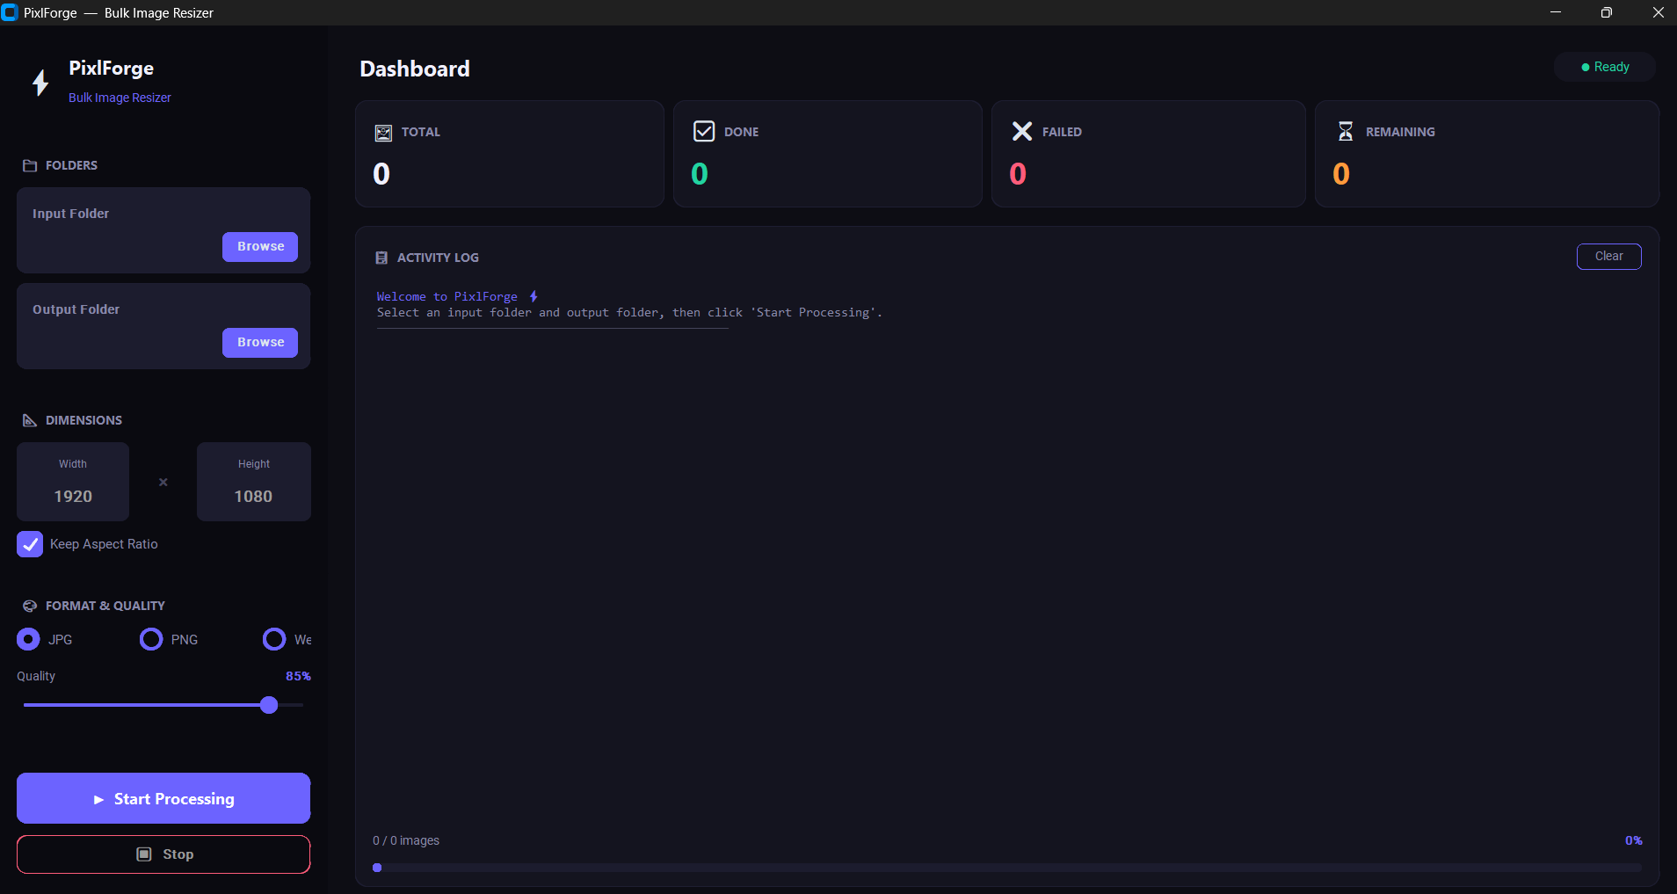Click the Done checkmark icon
This screenshot has height=894, width=1677.
[x=704, y=131]
